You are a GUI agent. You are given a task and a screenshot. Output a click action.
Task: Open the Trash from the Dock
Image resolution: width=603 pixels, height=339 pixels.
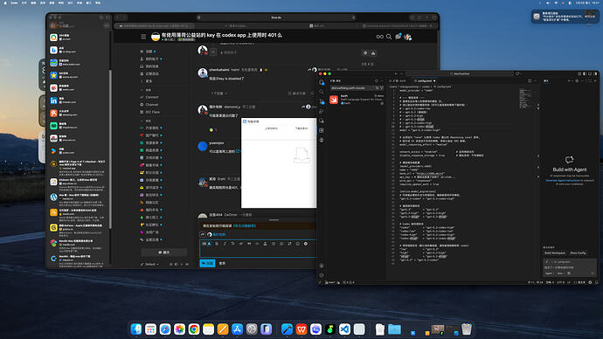[467, 329]
